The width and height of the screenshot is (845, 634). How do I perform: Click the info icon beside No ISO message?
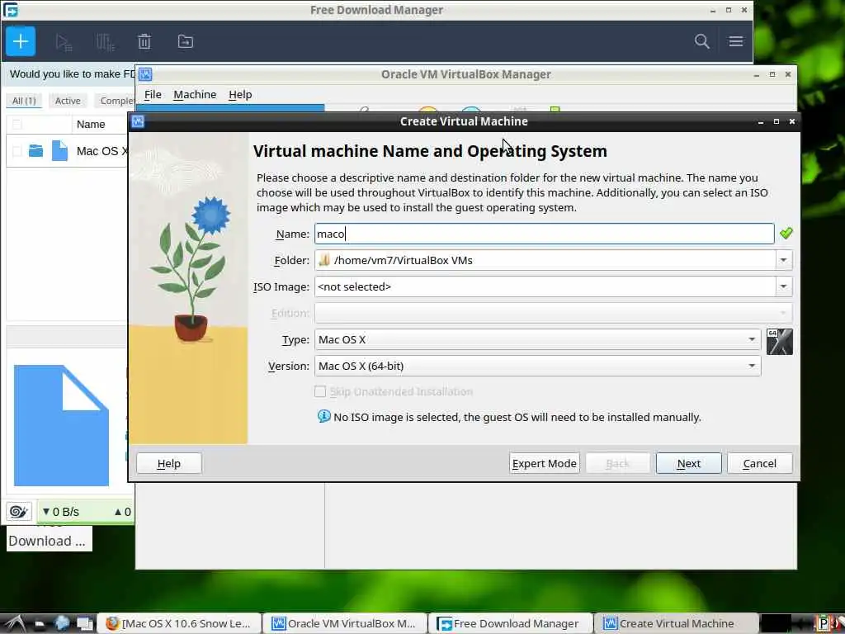(323, 416)
